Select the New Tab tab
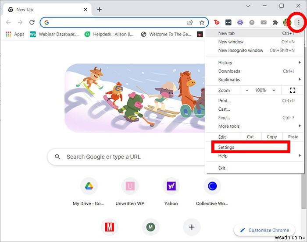 point(47,10)
